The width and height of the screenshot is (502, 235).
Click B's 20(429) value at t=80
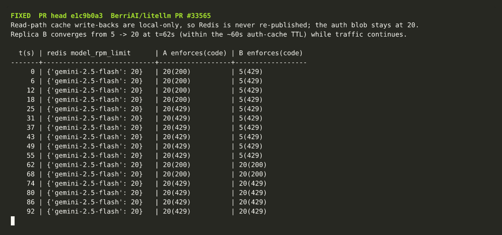click(252, 193)
